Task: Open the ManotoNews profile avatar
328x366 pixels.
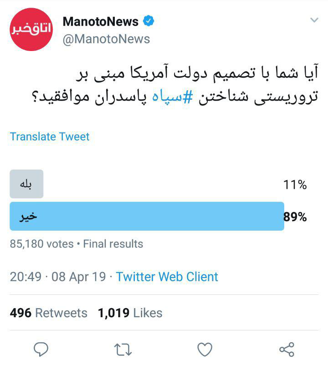Action: 31,29
